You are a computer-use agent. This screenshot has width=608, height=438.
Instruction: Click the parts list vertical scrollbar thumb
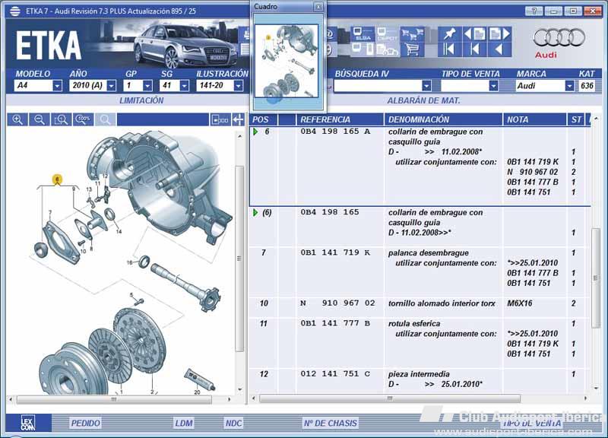point(596,278)
